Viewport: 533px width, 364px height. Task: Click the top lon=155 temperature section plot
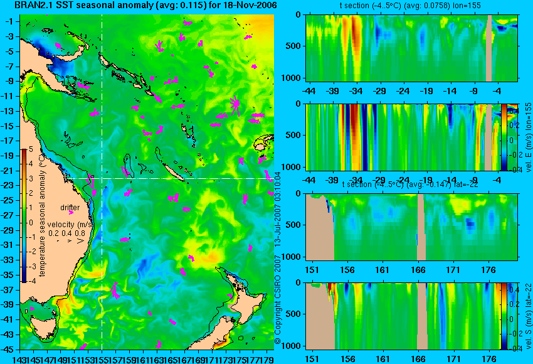[411, 48]
